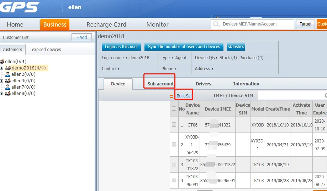Switch to the Sub account tab
The width and height of the screenshot is (327, 191).
(x=160, y=84)
